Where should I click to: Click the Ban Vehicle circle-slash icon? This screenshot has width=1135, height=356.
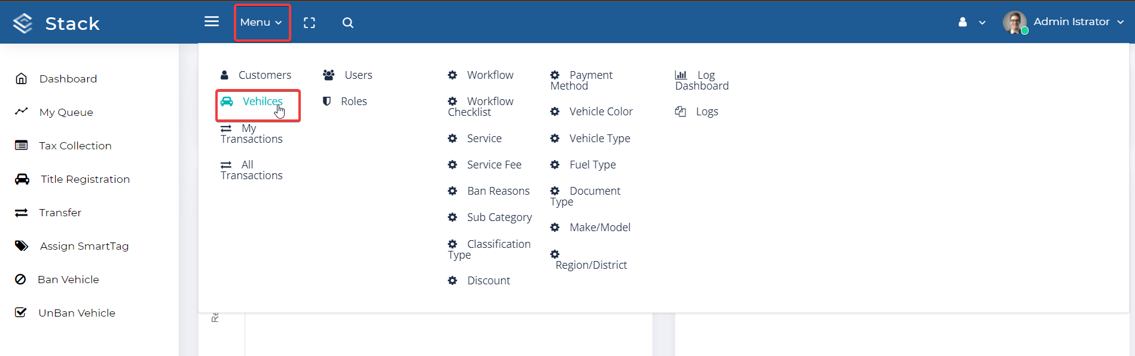(x=20, y=280)
